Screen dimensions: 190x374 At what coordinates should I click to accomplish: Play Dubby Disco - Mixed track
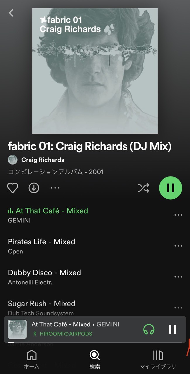pos(88,277)
